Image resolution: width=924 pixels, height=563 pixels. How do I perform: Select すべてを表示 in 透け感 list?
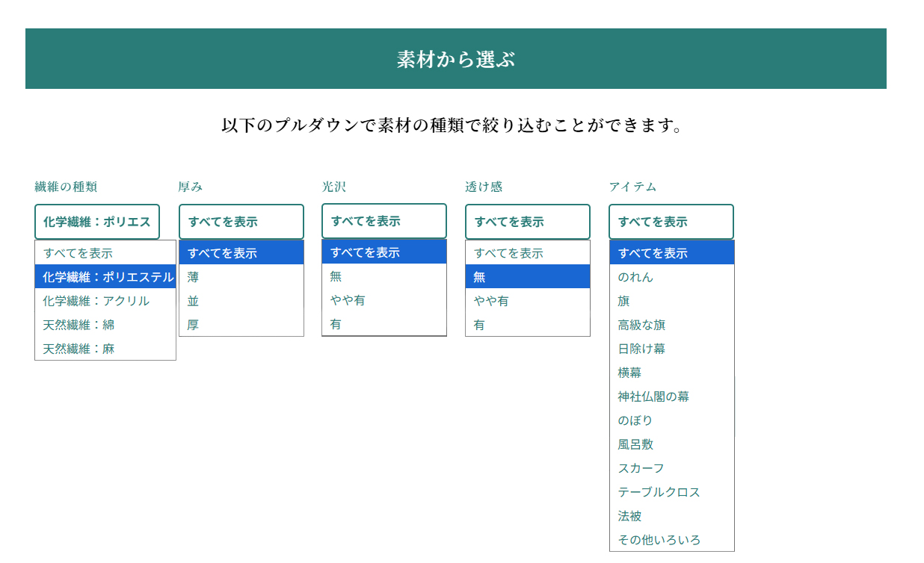[528, 253]
